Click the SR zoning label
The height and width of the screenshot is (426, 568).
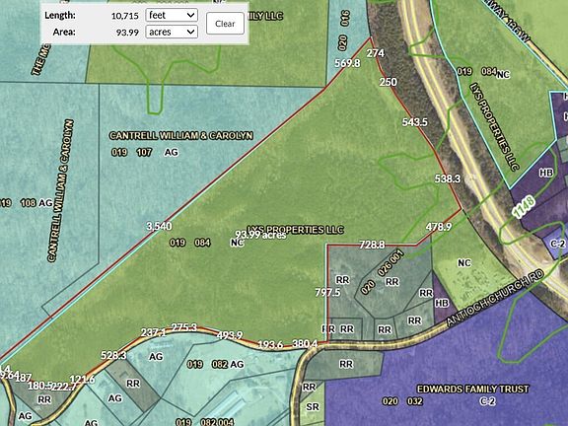(x=313, y=407)
